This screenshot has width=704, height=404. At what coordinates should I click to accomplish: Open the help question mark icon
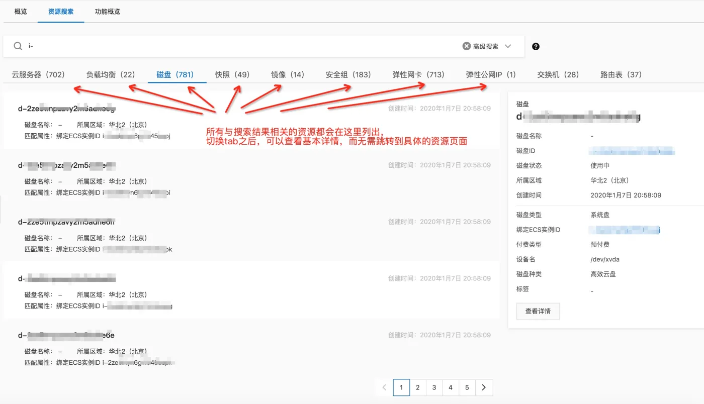pos(536,46)
